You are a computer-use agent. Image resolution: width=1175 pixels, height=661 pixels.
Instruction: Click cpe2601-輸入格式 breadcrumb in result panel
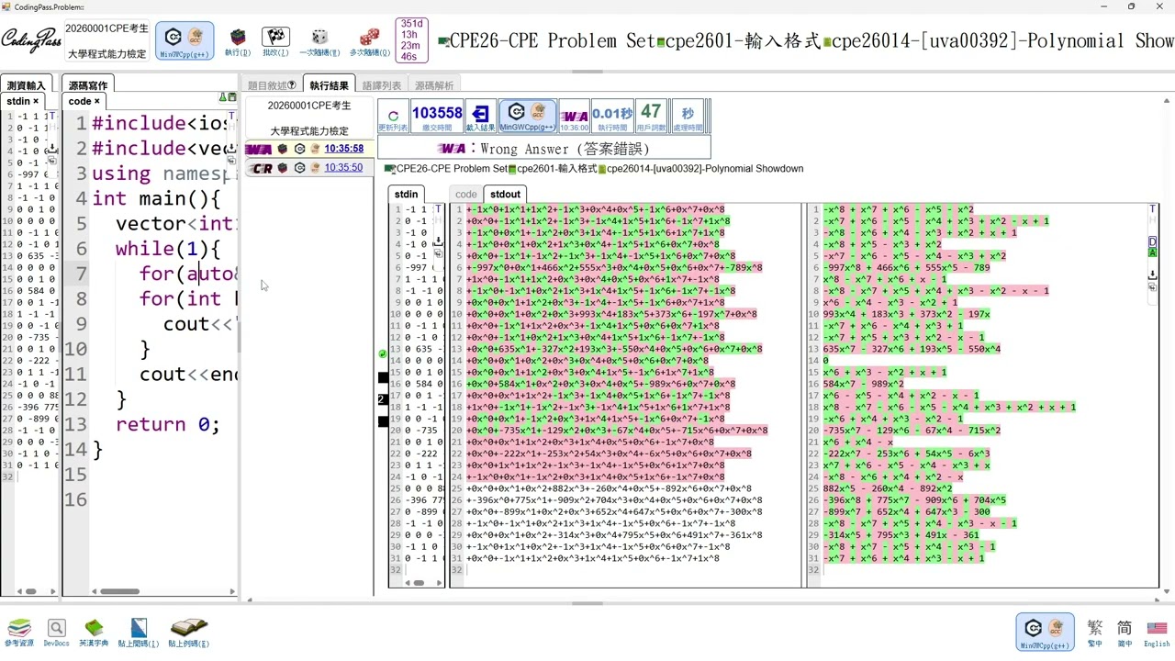pyautogui.click(x=559, y=169)
